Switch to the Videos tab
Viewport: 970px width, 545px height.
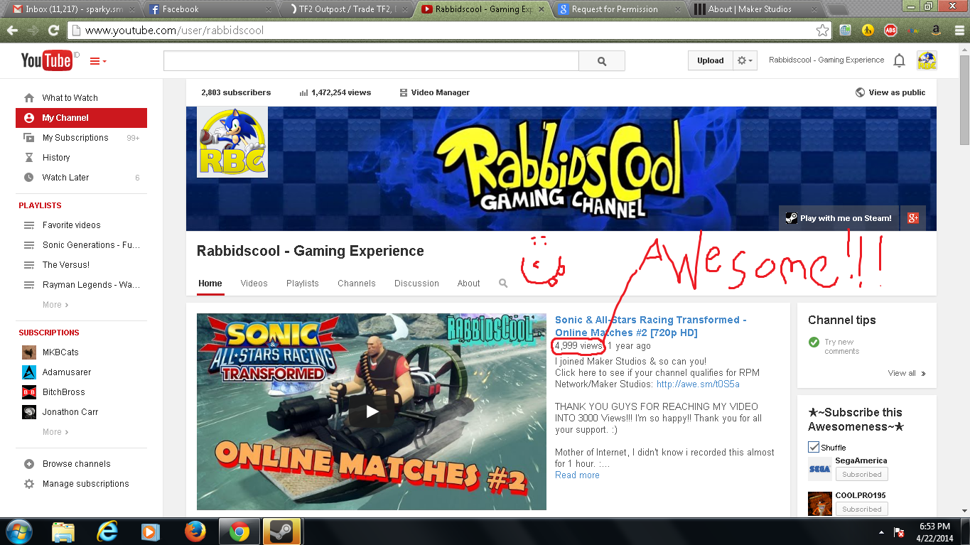click(254, 284)
